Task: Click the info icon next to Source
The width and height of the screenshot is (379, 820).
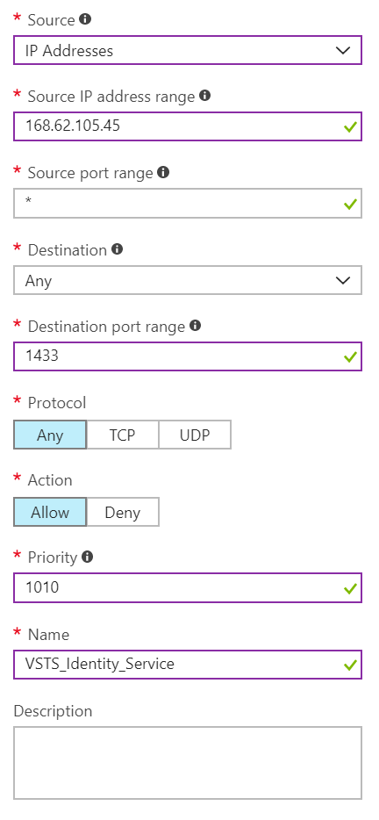Action: 85,19
